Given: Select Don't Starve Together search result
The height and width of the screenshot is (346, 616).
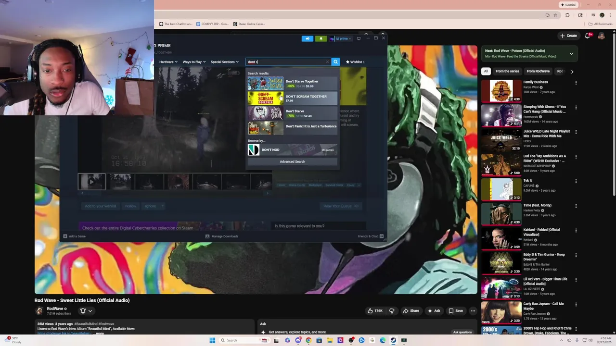Looking at the screenshot, I should tap(292, 83).
